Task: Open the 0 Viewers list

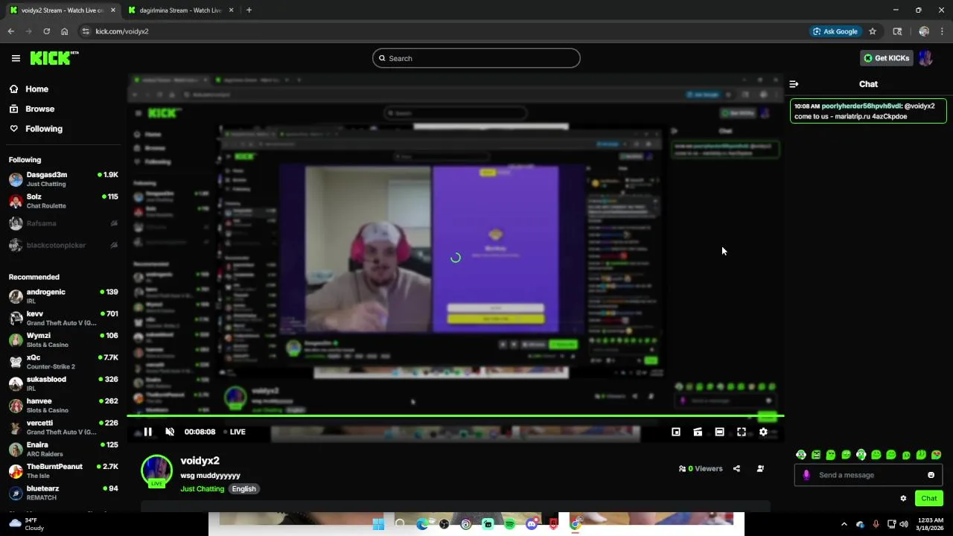Action: pyautogui.click(x=701, y=468)
